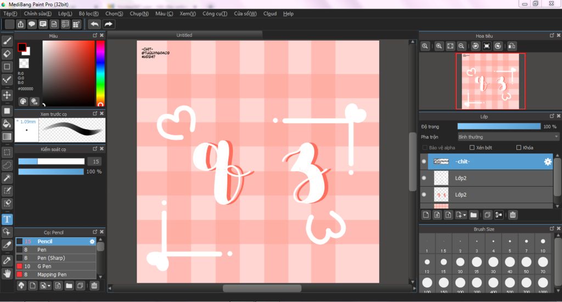The height and width of the screenshot is (302, 562).
Task: Hide the Lớp2 layer with blank thumbnail
Action: [x=424, y=178]
